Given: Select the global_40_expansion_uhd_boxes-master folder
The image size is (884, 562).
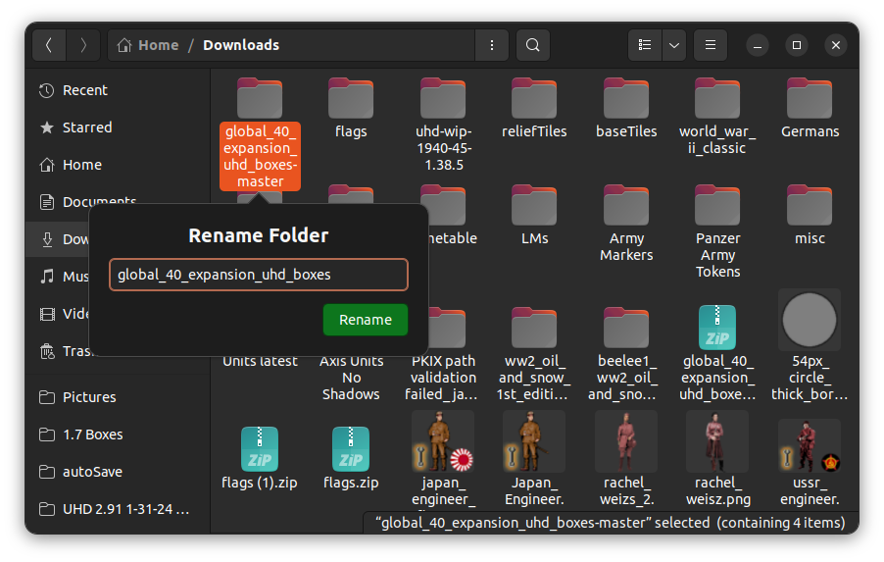Looking at the screenshot, I should tap(260, 132).
